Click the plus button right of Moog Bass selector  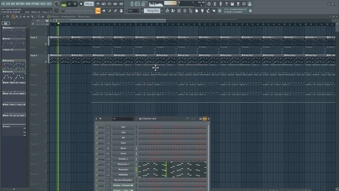point(162,11)
